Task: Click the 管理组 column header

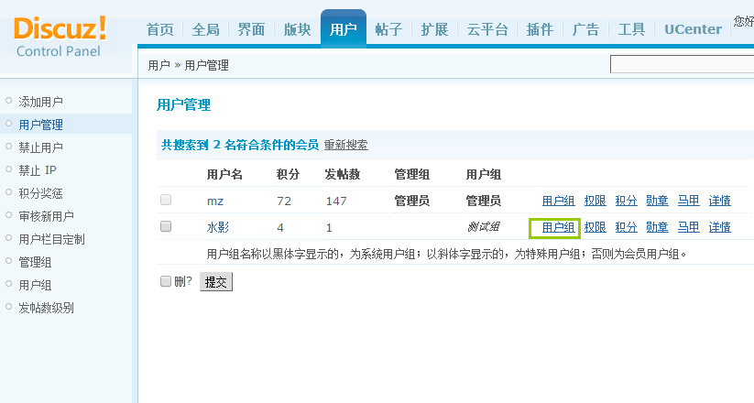Action: click(412, 174)
